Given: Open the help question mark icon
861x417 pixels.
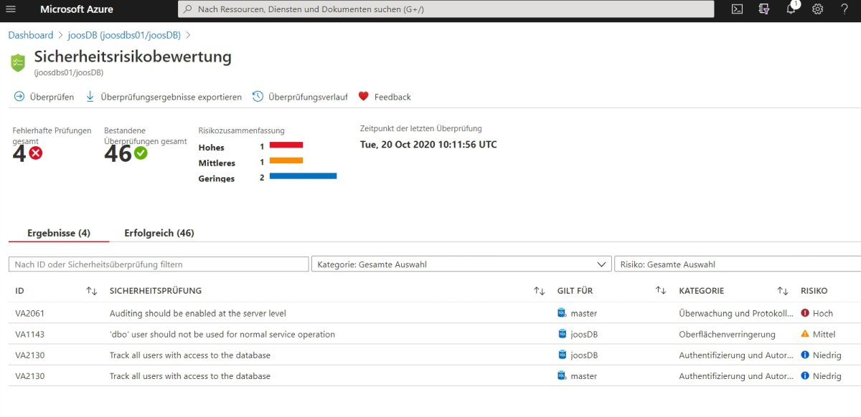Looking at the screenshot, I should tap(845, 9).
